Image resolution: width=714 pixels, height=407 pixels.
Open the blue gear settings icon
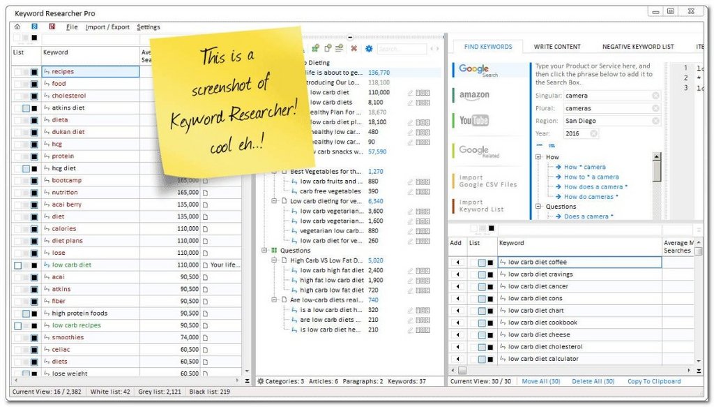369,48
